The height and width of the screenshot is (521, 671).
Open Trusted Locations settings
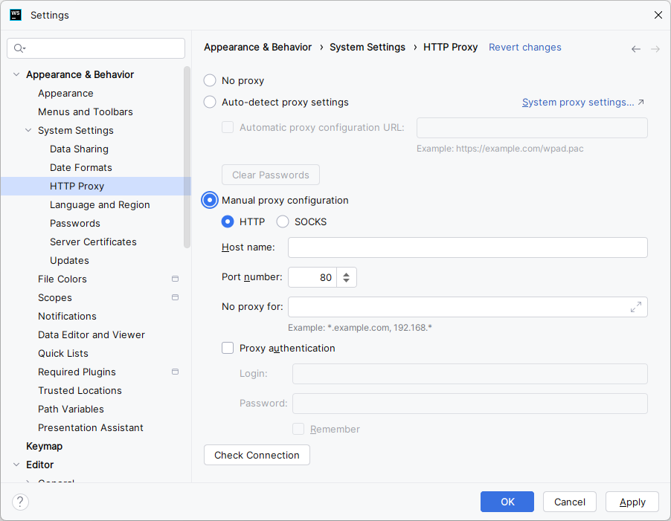[x=80, y=391]
